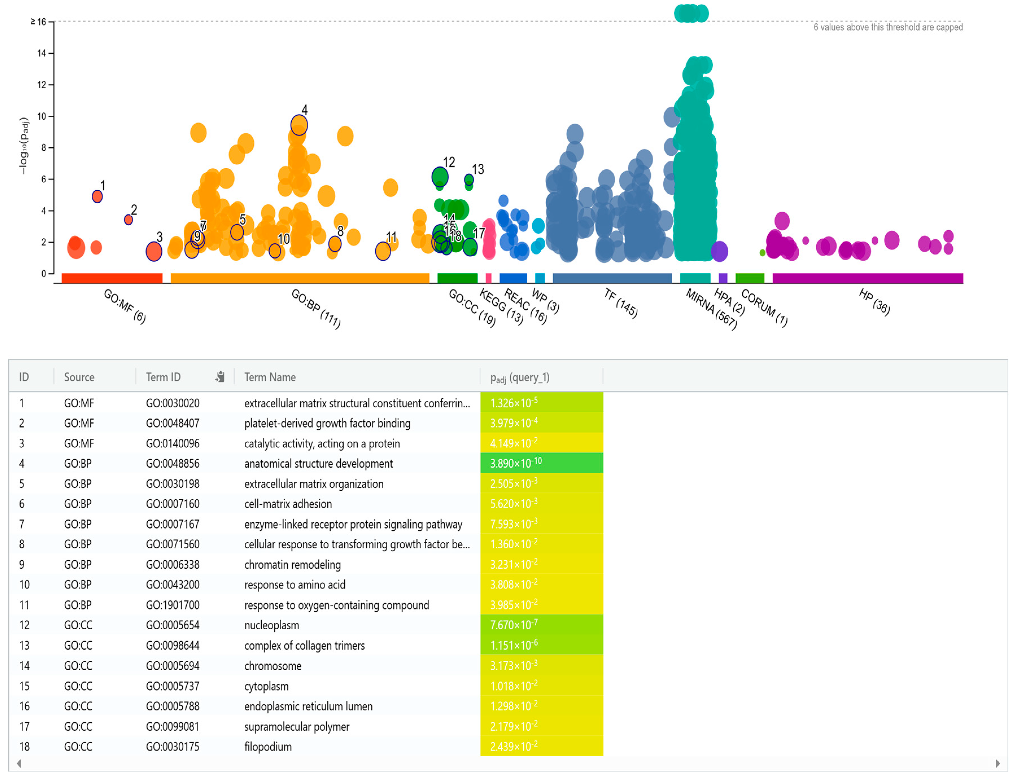This screenshot has width=1015, height=782.
Task: Click the red GO:MF source color bar
Action: coord(112,278)
